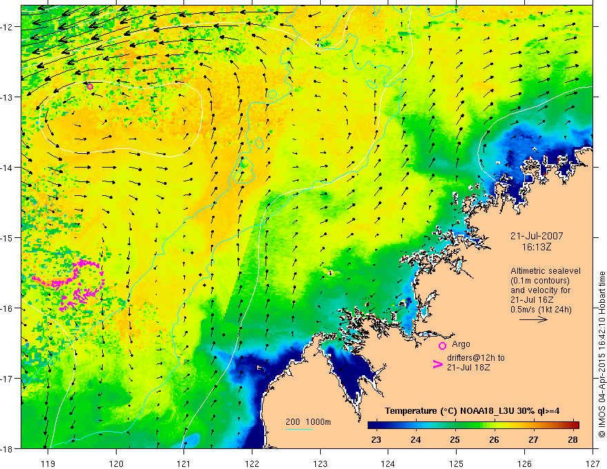Click the '200 1000m' isobath label
607x469 pixels.
point(308,422)
